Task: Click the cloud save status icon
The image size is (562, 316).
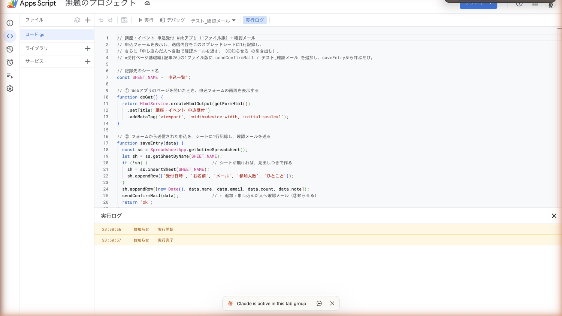Action: (147, 3)
